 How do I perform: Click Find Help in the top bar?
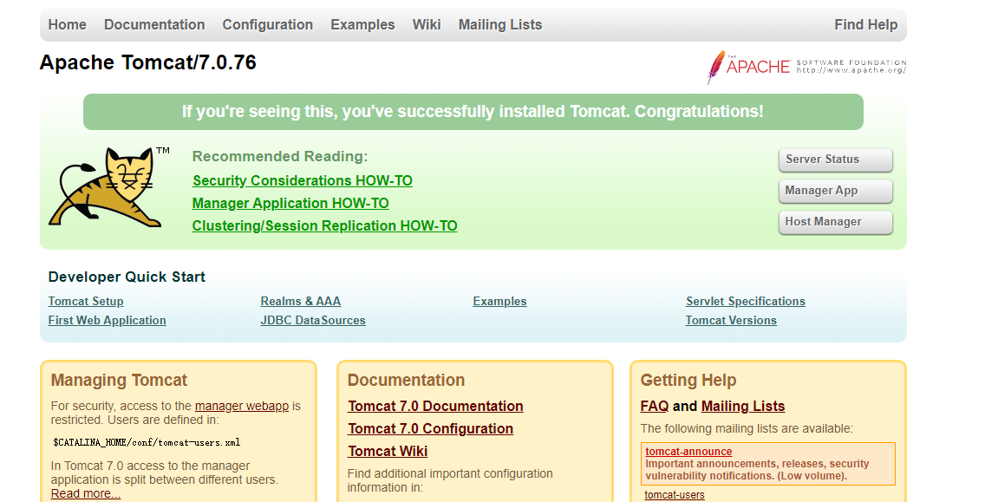(x=865, y=24)
